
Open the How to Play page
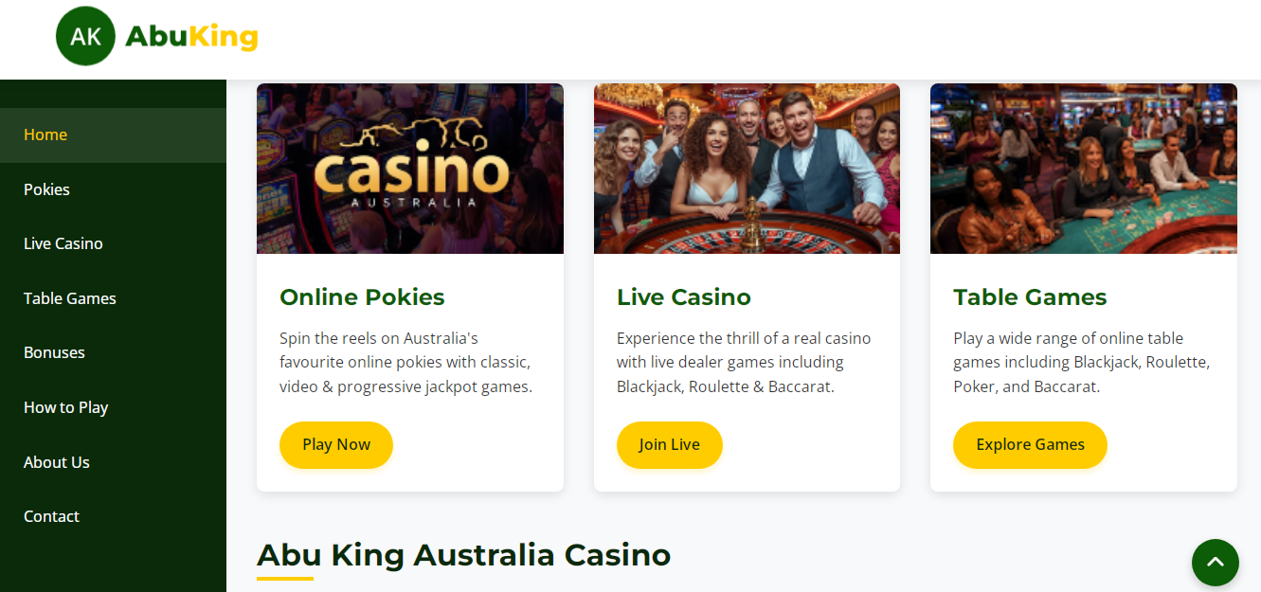coord(66,407)
